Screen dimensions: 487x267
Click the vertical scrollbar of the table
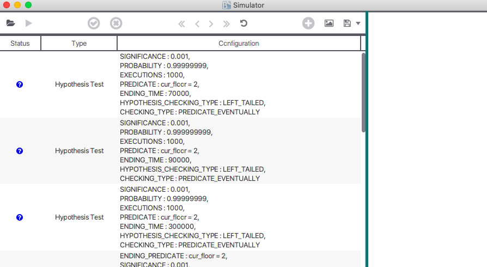coord(363,92)
